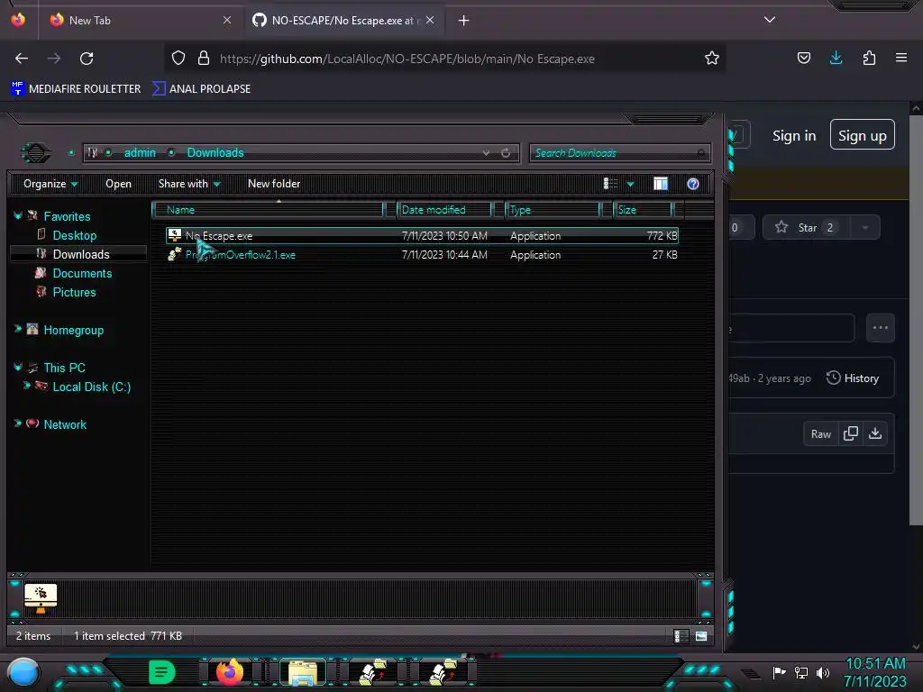The width and height of the screenshot is (923, 692).
Task: Create a New folder in Downloads
Action: [274, 184]
